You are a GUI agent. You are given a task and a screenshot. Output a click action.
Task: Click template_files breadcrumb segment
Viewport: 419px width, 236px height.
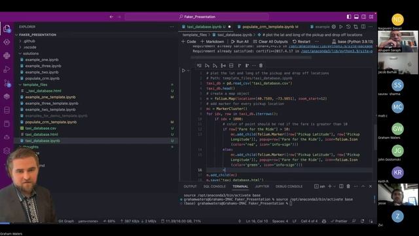coord(194,35)
